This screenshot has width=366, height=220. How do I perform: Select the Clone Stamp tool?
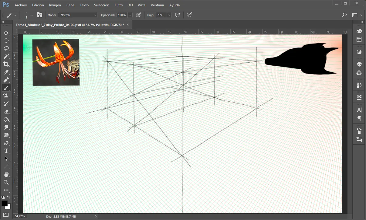(x=6, y=96)
